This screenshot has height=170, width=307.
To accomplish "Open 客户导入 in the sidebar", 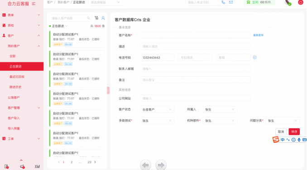I will point(14,118).
